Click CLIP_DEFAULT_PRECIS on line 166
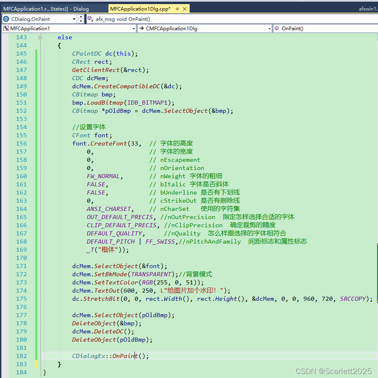This screenshot has height=378, width=378. coord(122,225)
